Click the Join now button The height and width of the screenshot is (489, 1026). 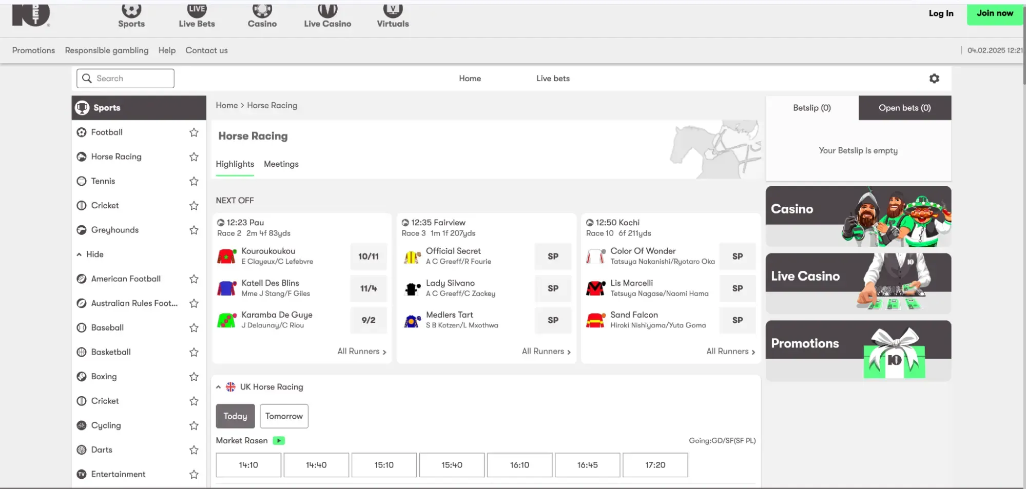tap(995, 13)
